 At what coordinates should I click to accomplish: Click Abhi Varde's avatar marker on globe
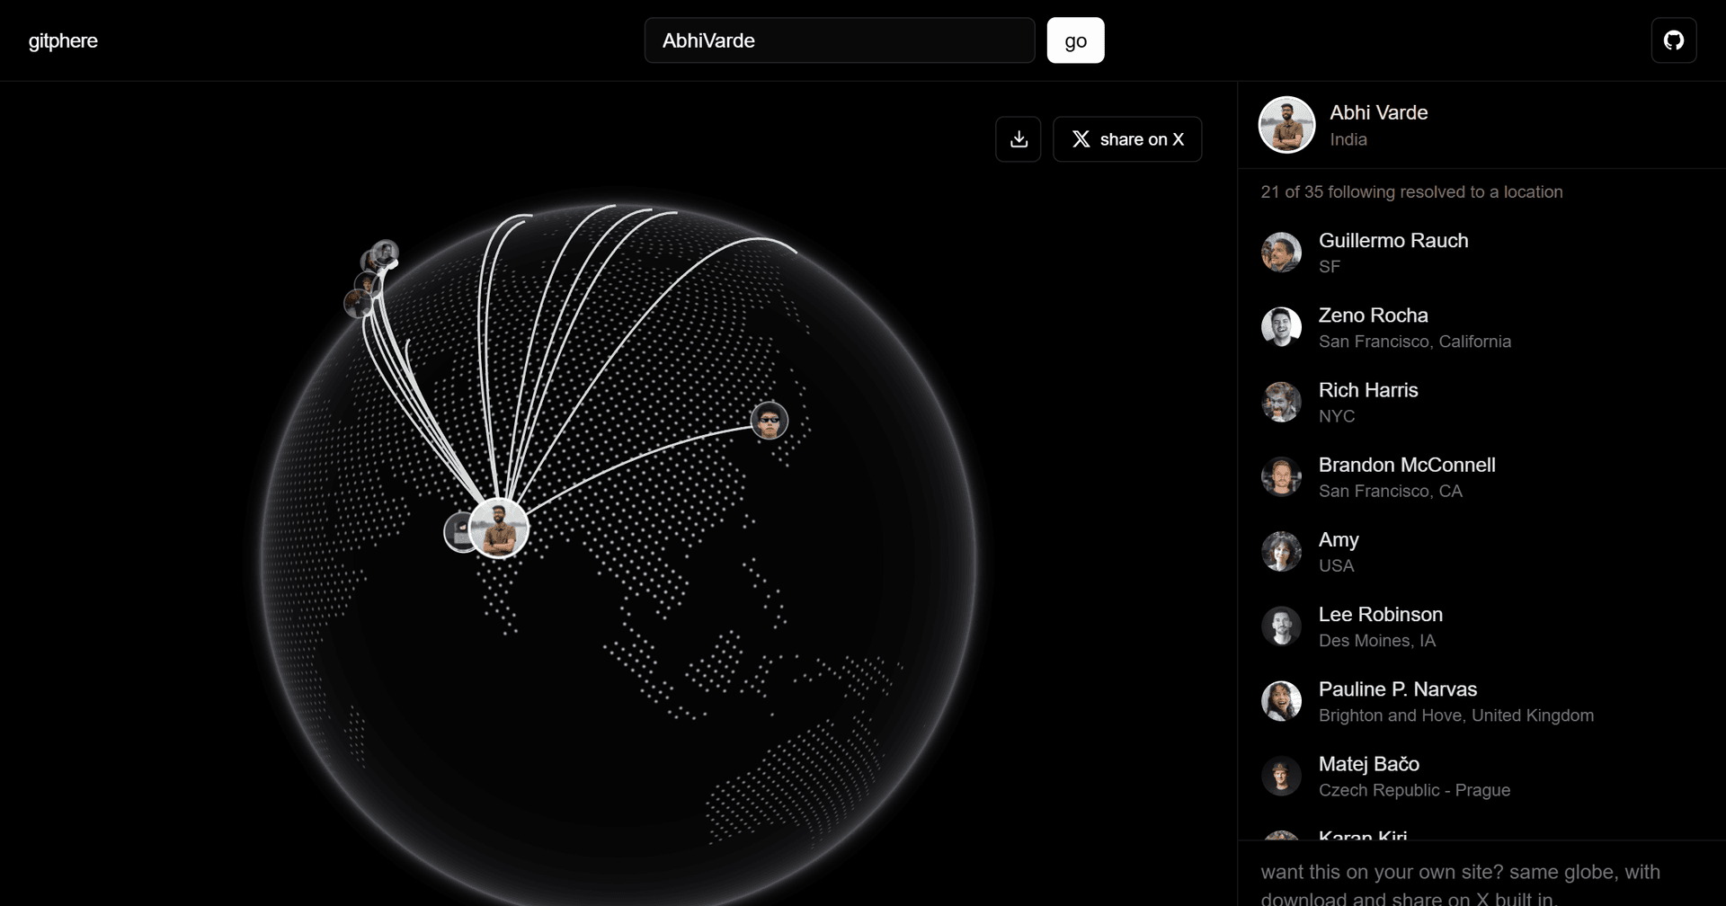(x=499, y=528)
